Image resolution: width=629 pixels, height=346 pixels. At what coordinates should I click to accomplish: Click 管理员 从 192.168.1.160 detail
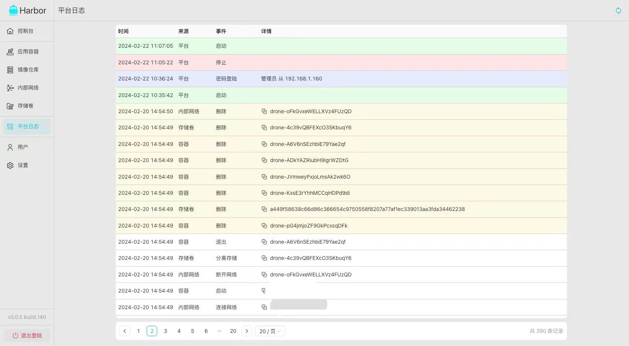point(291,79)
